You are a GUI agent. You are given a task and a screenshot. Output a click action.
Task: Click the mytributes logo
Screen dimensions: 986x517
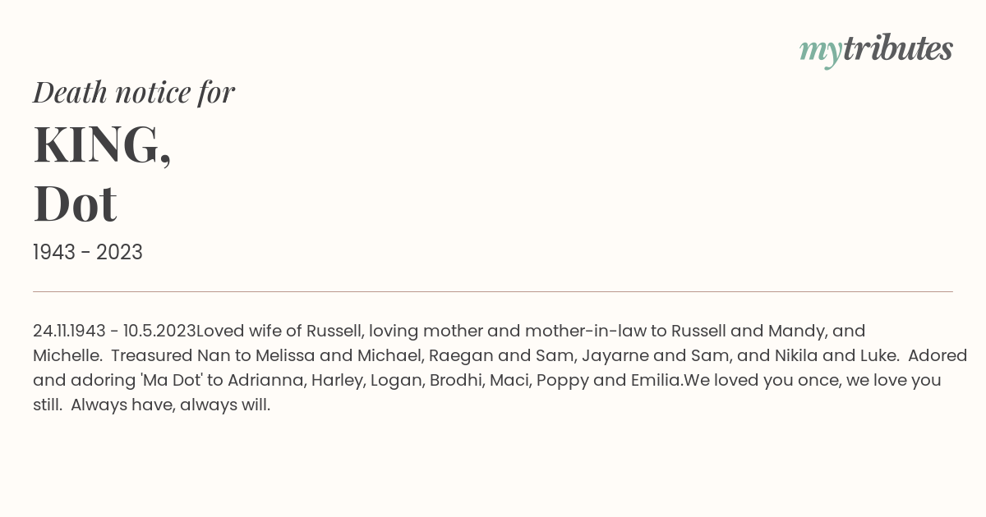[876, 49]
